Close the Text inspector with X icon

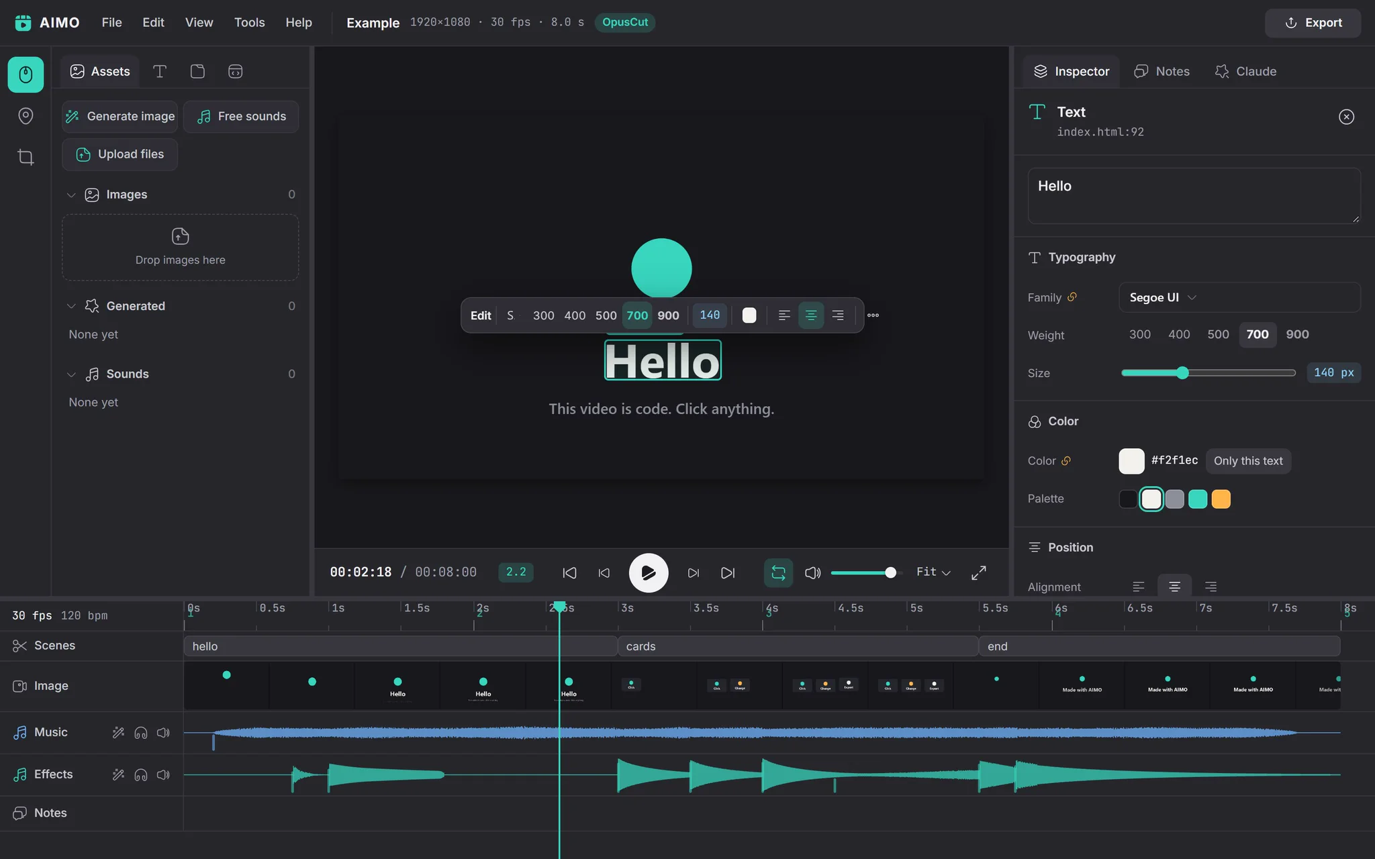tap(1346, 117)
